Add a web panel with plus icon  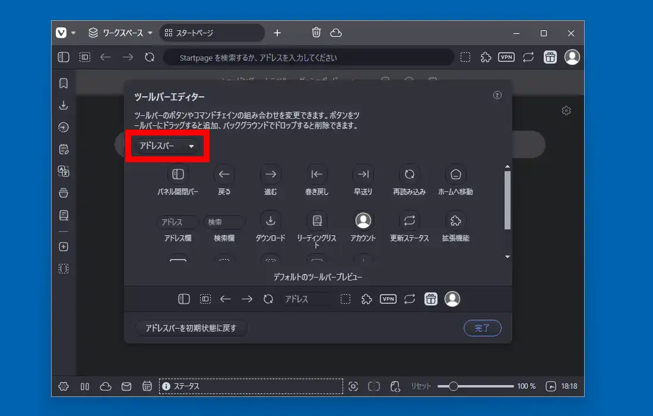[x=64, y=247]
